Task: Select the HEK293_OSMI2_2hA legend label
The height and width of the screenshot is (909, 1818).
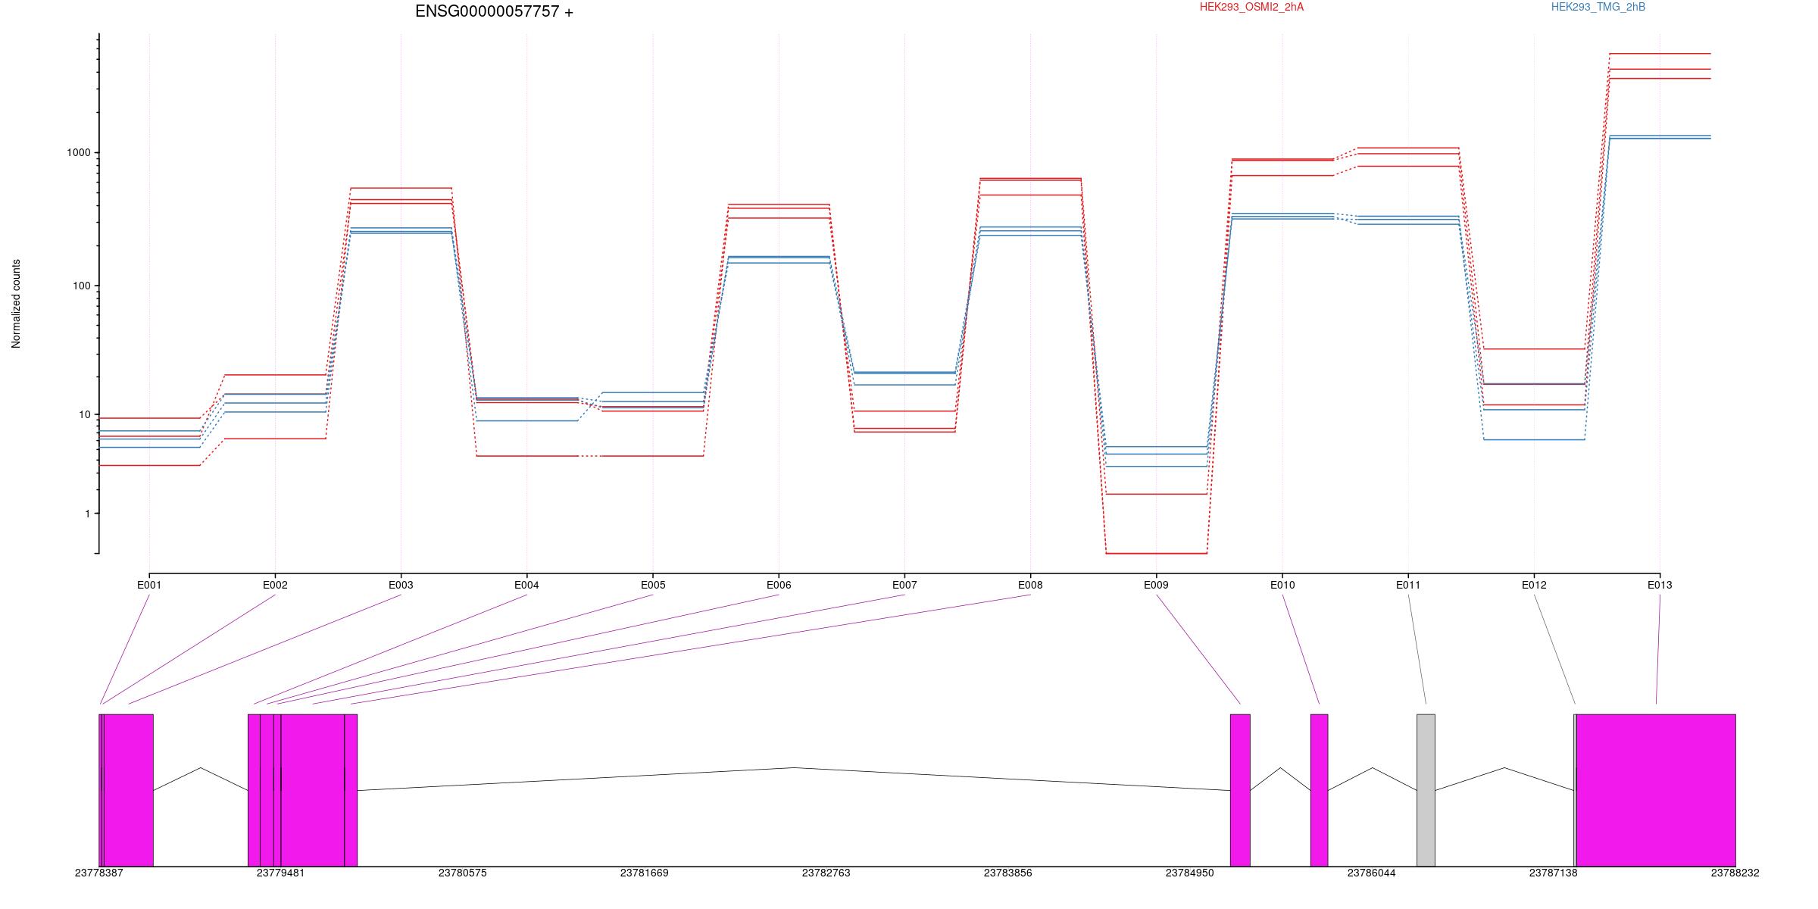Action: coord(1251,7)
